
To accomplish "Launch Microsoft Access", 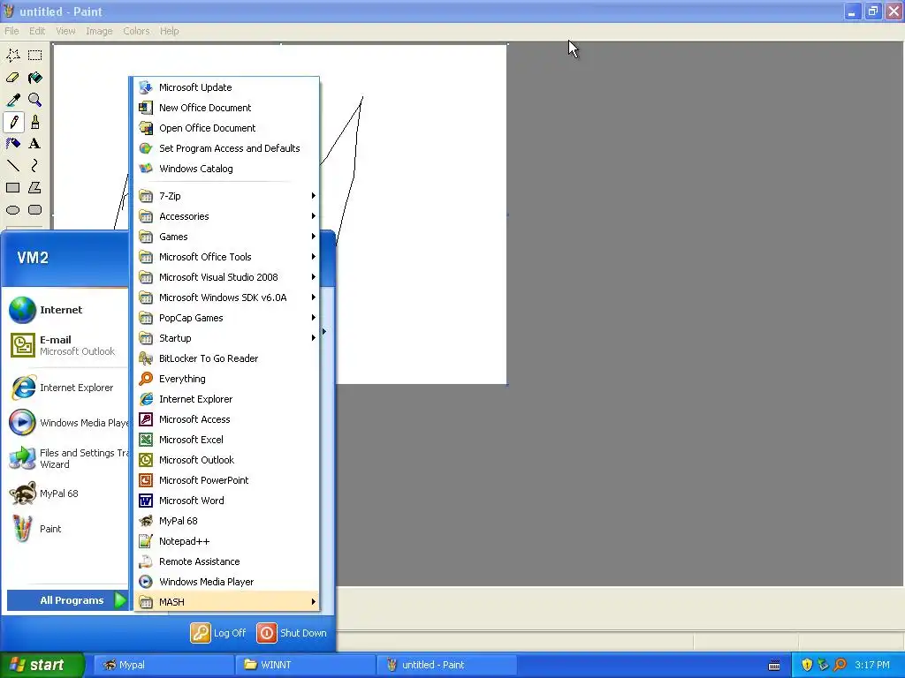I will 227,419.
